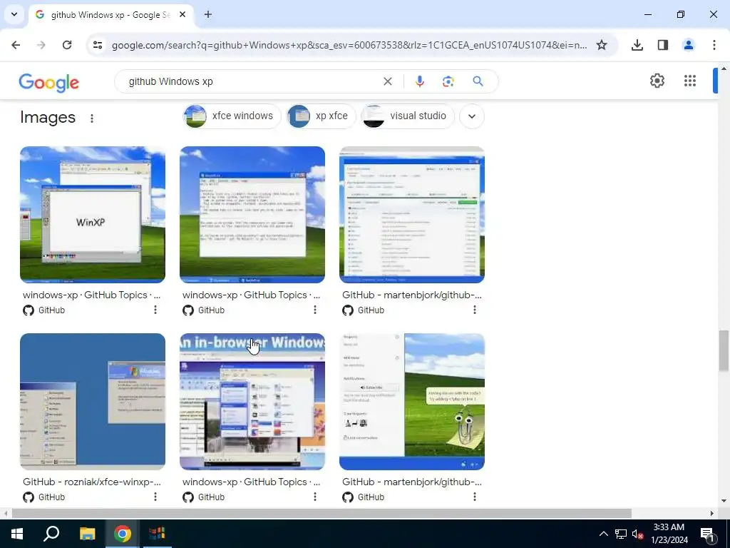730x548 pixels.
Task: Open more options for in-browser Windows result
Action: click(314, 497)
